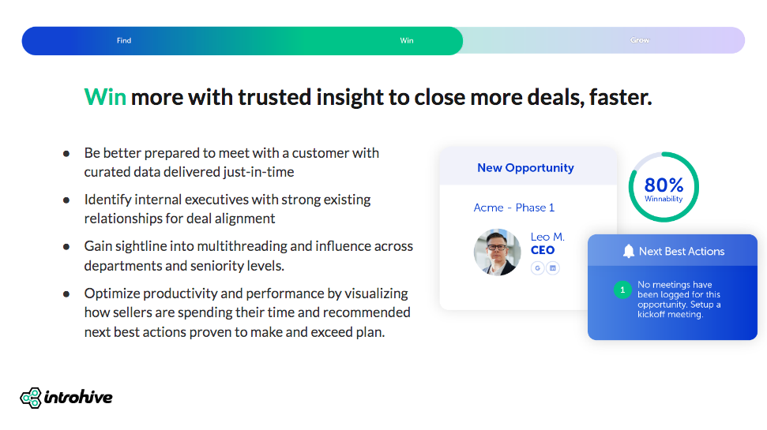
Task: Click the Leo M. profile photo
Action: (497, 252)
